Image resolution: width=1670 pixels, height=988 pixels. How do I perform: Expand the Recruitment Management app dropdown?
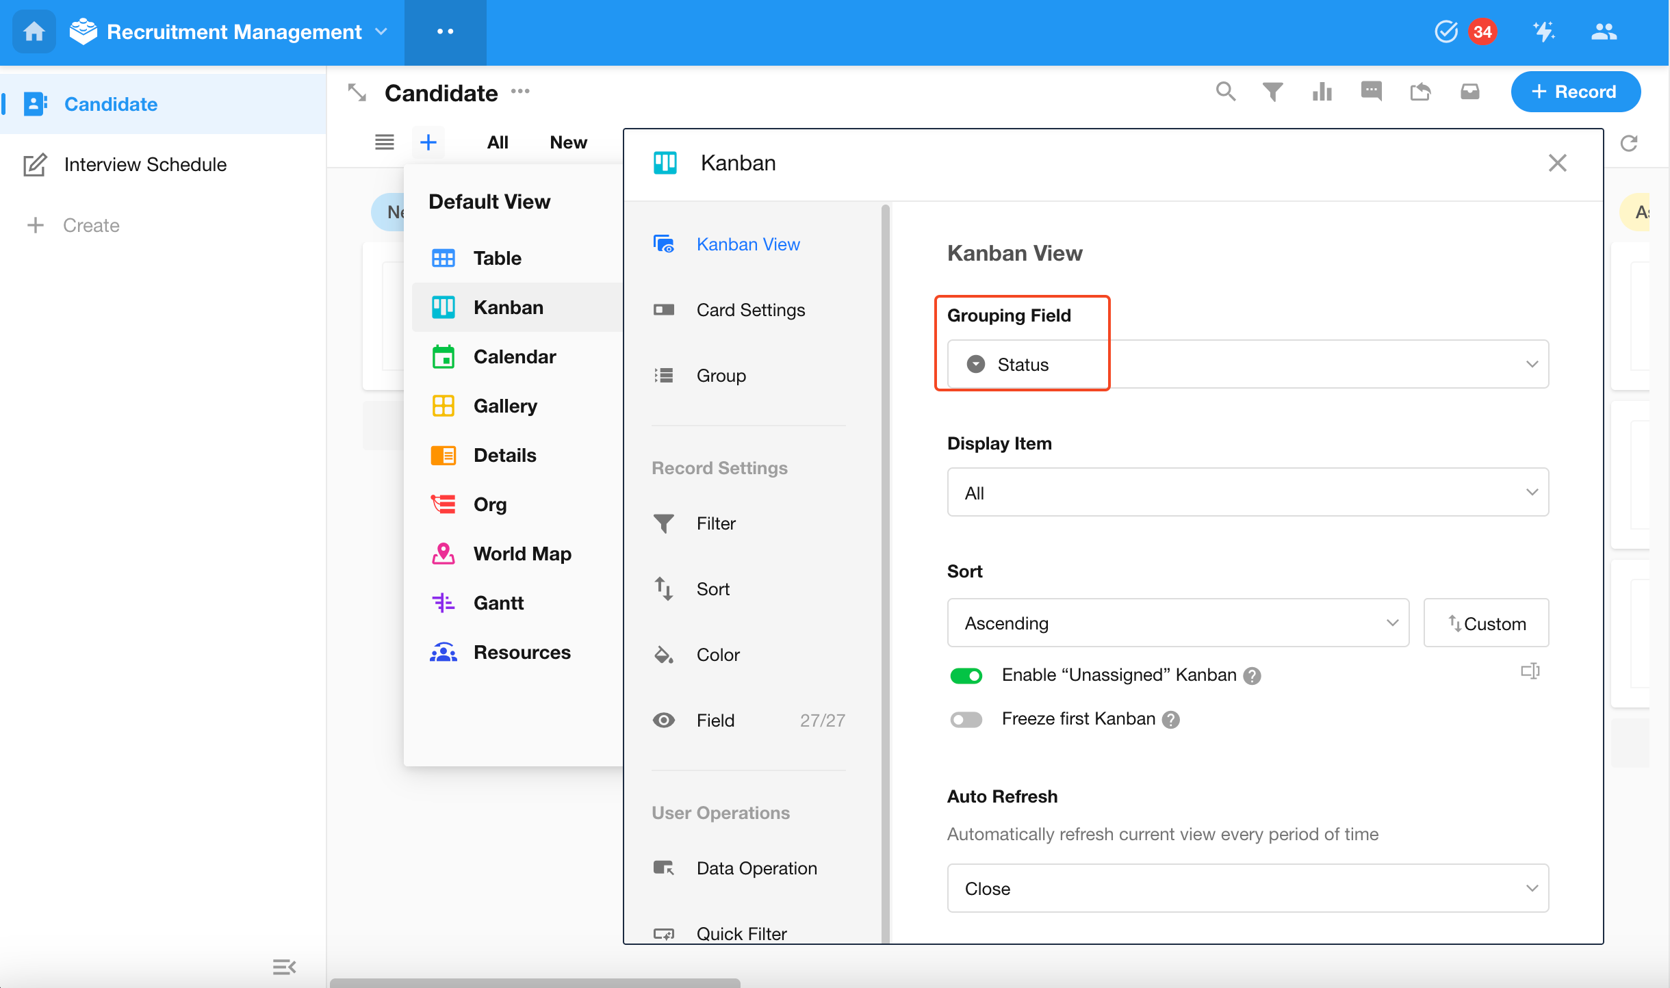(x=381, y=32)
